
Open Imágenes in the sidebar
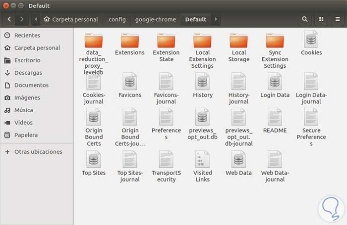37,97
